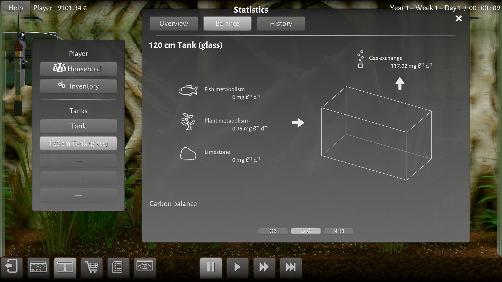Click the exit door icon
Viewport: 502px width, 282px height.
[12, 267]
